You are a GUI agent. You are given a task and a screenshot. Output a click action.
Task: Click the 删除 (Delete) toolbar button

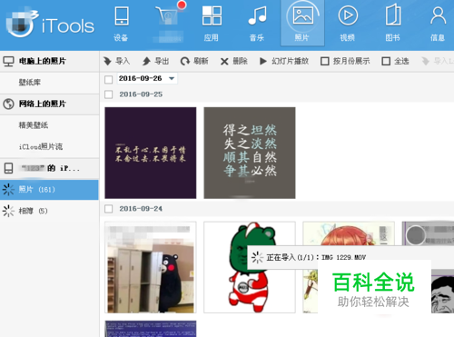point(234,61)
